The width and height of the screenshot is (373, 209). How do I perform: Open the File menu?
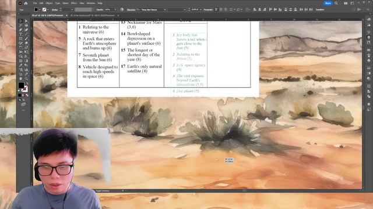35,3
